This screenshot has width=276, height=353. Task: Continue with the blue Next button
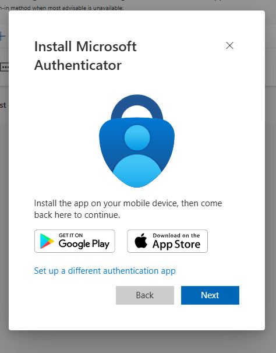tap(210, 295)
